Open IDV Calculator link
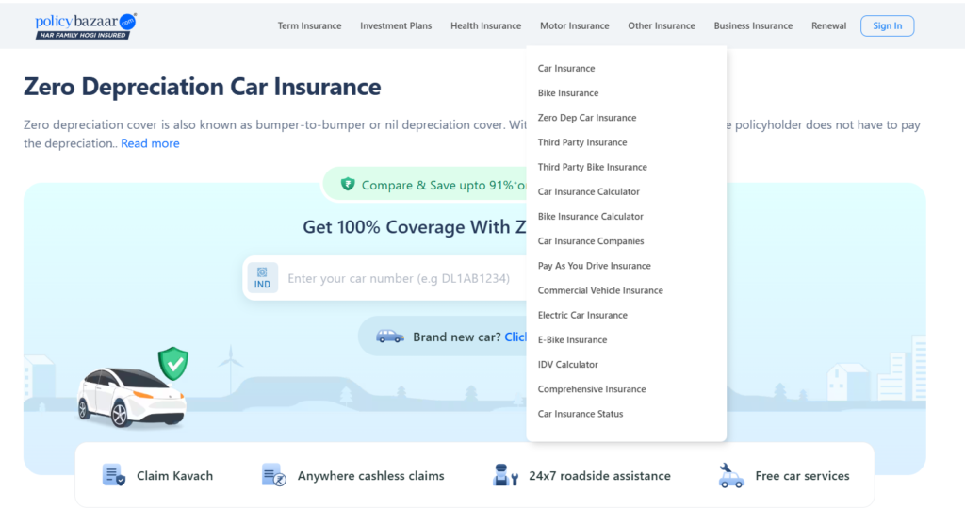The image size is (965, 509). click(x=567, y=364)
